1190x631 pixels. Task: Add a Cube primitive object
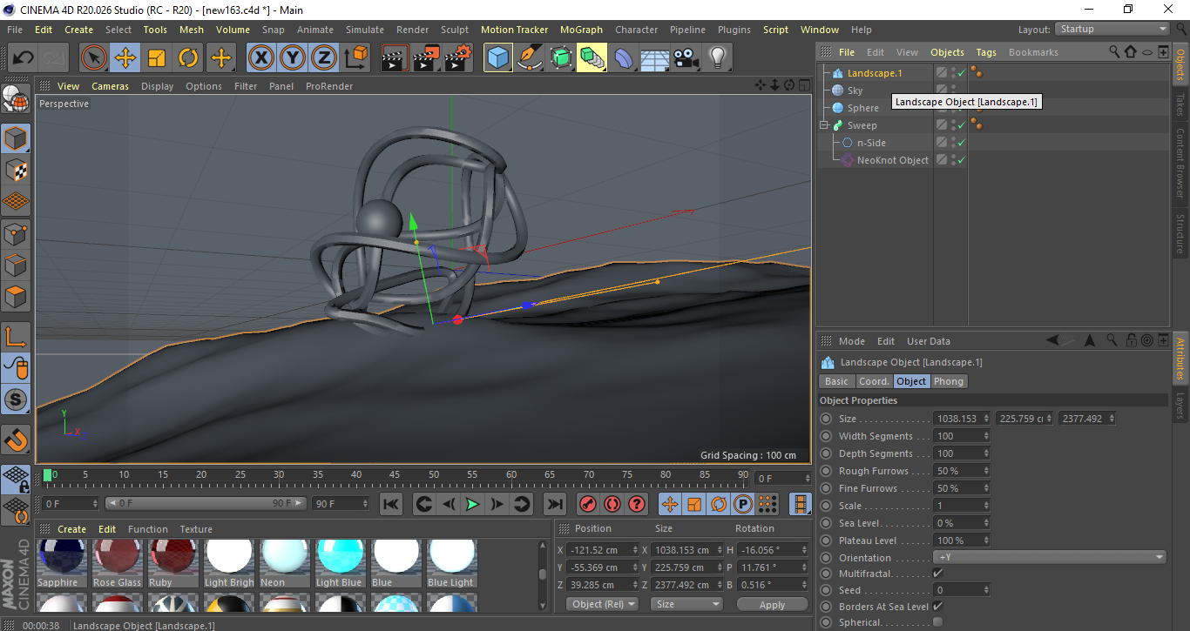[498, 58]
